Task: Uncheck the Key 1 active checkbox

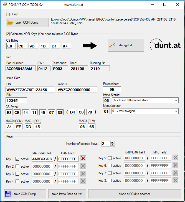Action: tap(17, 159)
